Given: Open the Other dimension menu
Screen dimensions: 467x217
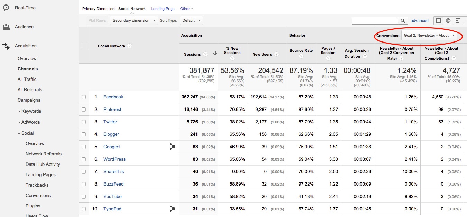Looking at the screenshot, I should 186,9.
